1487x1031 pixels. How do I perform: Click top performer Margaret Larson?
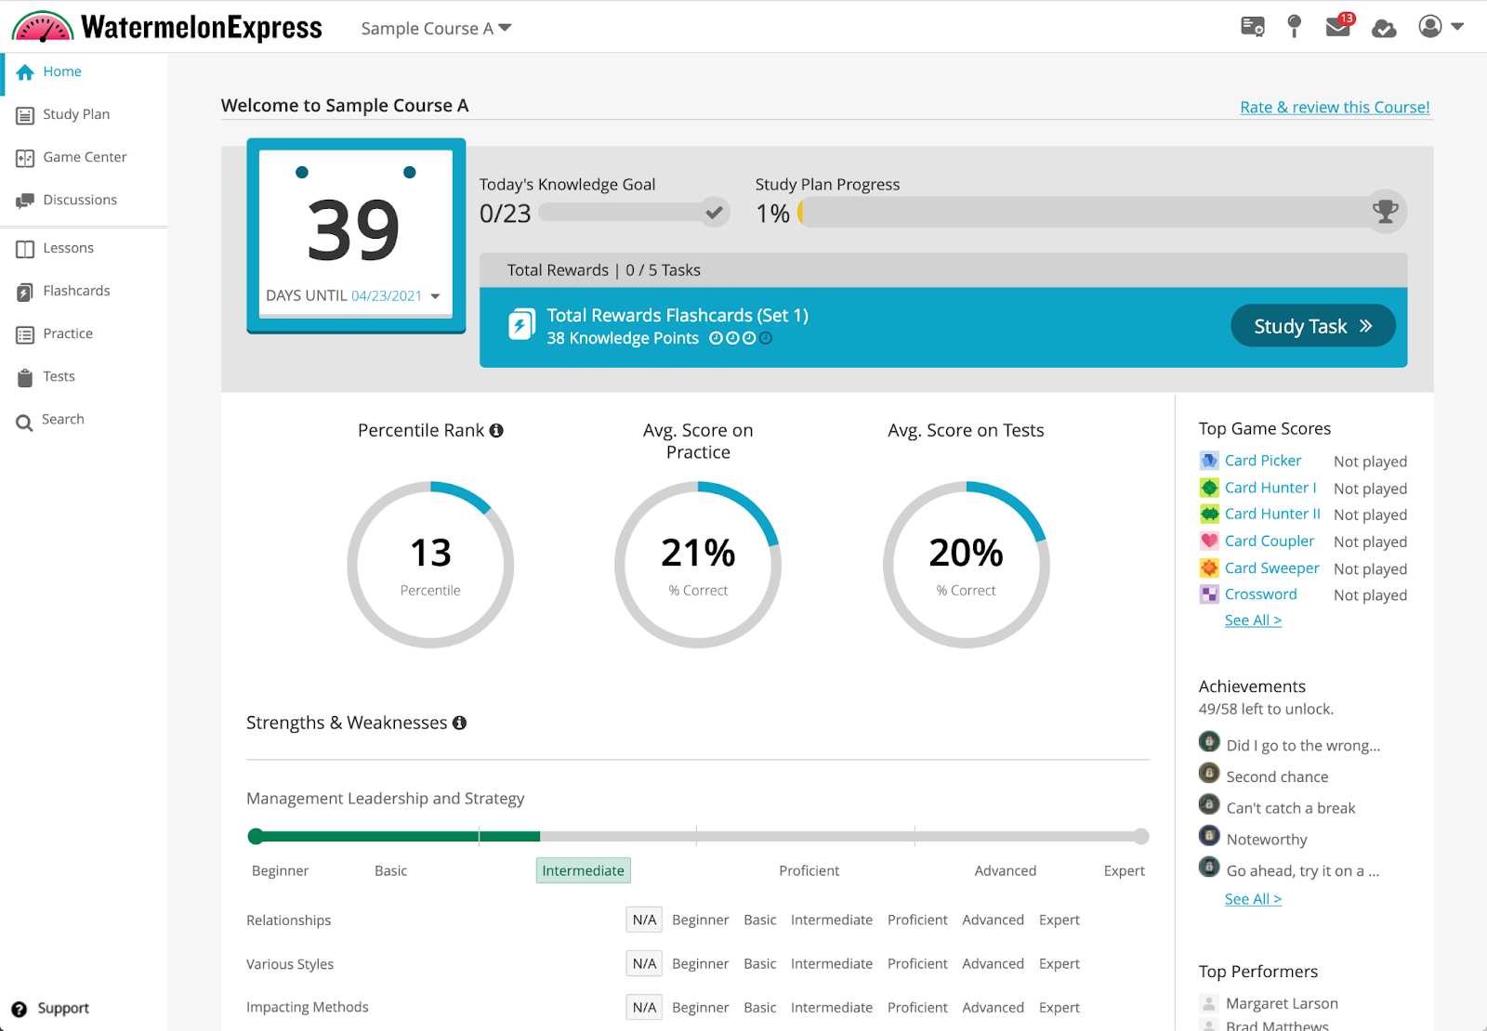[1282, 1004]
